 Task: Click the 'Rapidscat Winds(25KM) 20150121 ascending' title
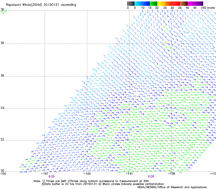41,5
